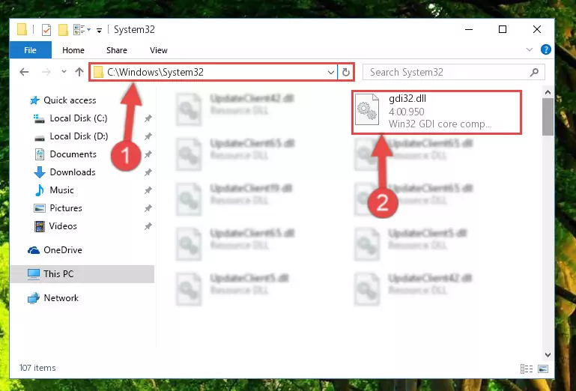Click the pin icon beside Local Disk (C:)
Viewport: 576px width, 391px height.
pyautogui.click(x=148, y=118)
